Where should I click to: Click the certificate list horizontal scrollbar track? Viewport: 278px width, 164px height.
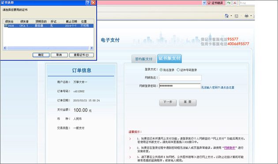tap(48, 48)
